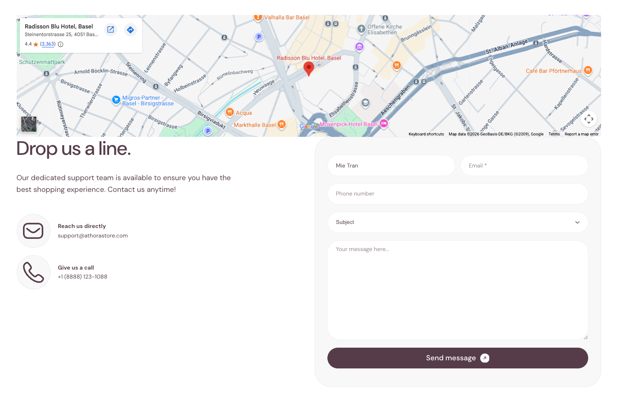
Task: Click the support@athorastore.com email address
Action: (93, 236)
